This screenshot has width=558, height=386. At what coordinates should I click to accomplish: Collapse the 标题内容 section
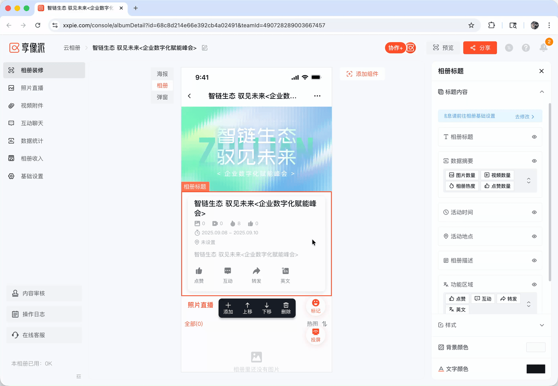coord(542,92)
